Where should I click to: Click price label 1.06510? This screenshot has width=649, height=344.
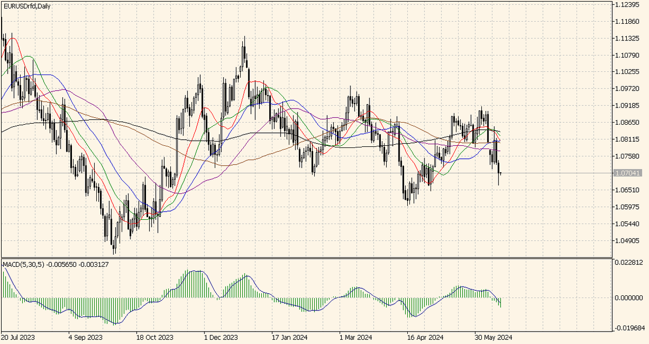point(628,190)
